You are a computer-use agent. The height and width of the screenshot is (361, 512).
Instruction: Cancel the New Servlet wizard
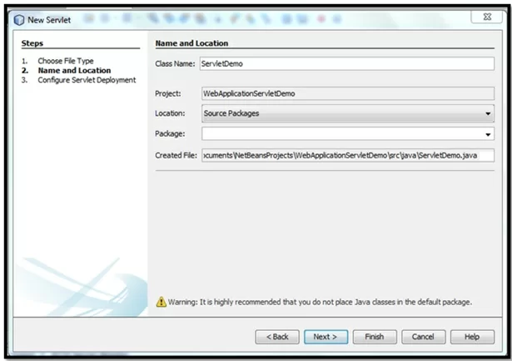point(423,337)
